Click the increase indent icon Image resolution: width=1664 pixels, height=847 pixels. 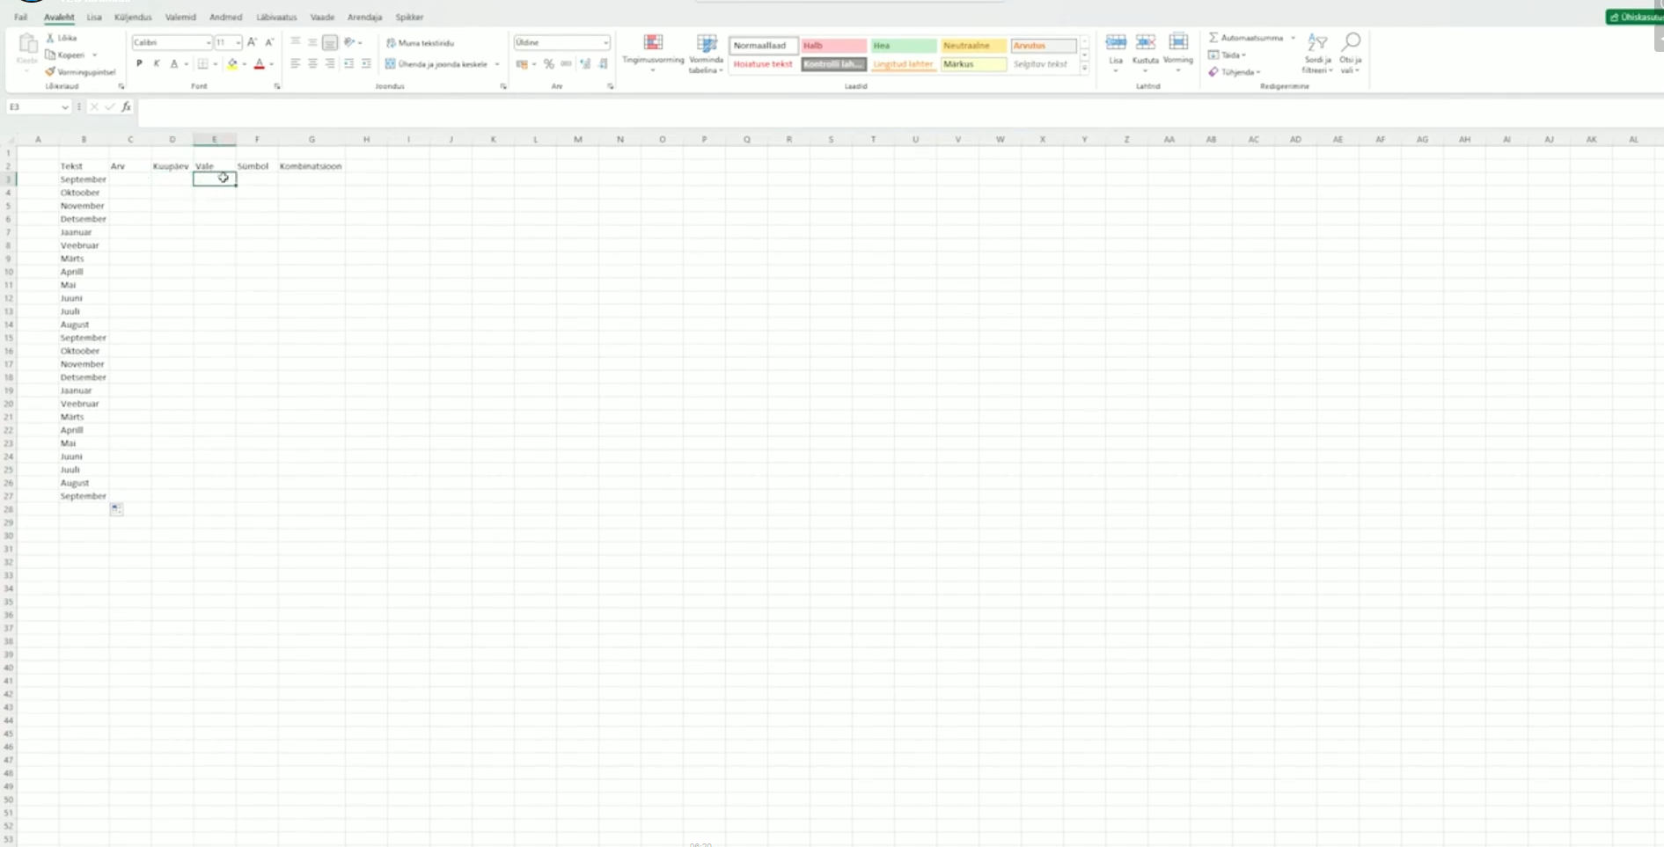point(366,63)
